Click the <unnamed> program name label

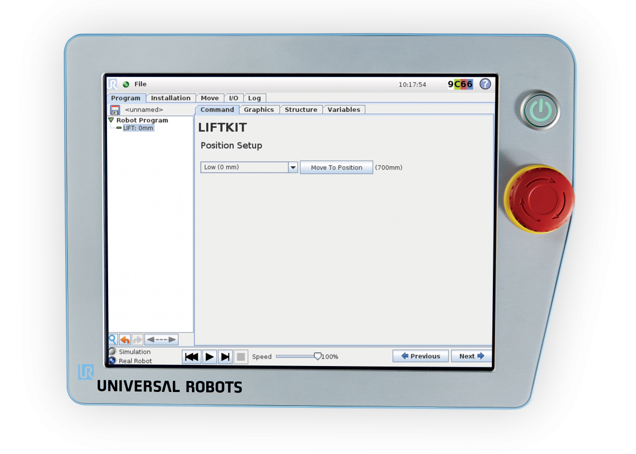pyautogui.click(x=144, y=110)
